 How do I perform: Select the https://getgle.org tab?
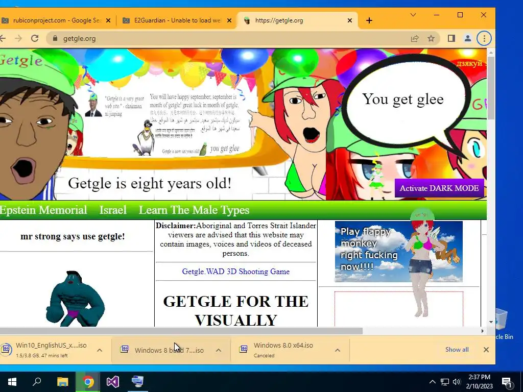297,20
